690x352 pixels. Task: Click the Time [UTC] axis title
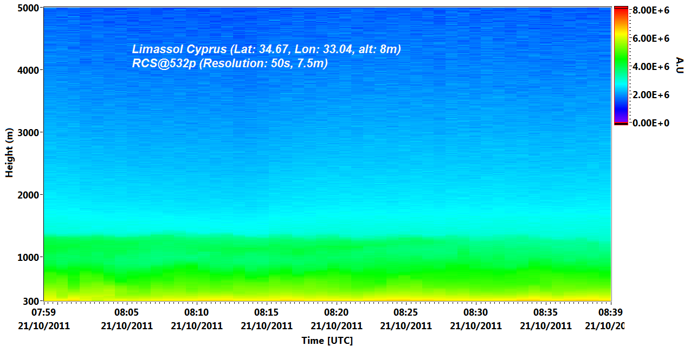(327, 341)
